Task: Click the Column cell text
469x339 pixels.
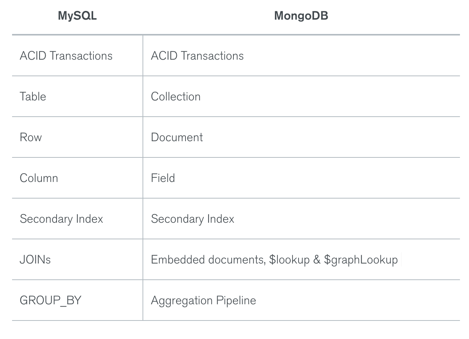Action: coord(39,178)
